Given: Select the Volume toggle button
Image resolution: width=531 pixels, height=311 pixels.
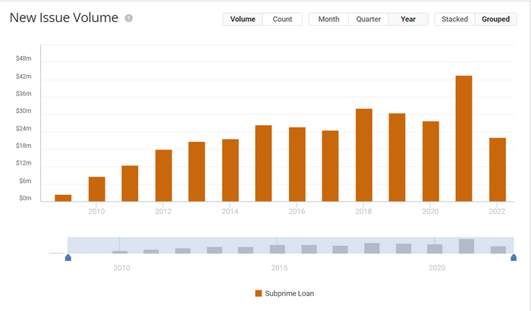Looking at the screenshot, I should point(243,19).
